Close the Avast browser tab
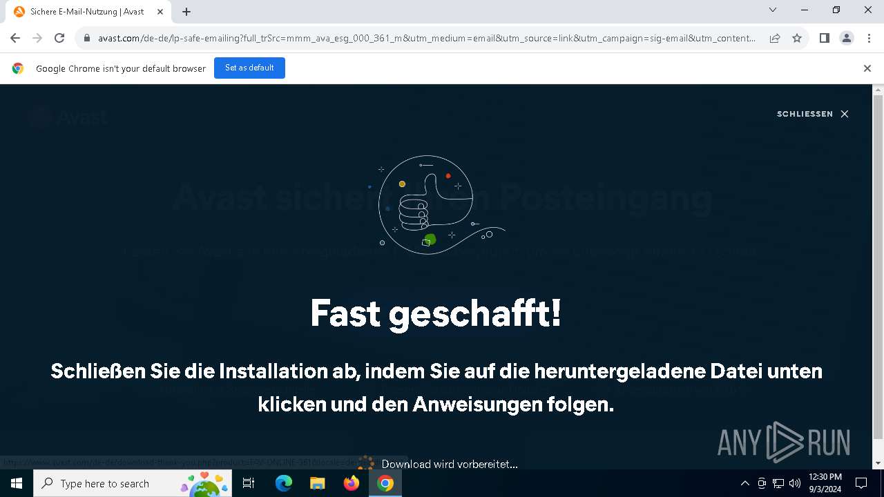The width and height of the screenshot is (884, 497). 160,12
